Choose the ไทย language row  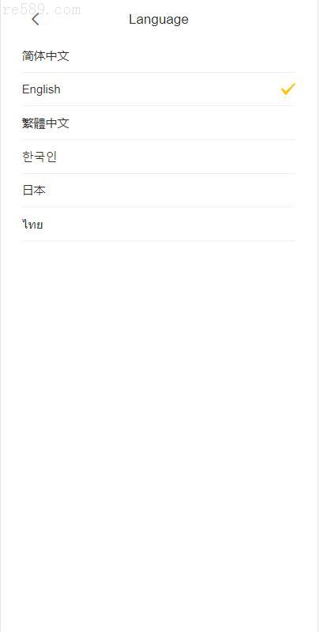[159, 224]
